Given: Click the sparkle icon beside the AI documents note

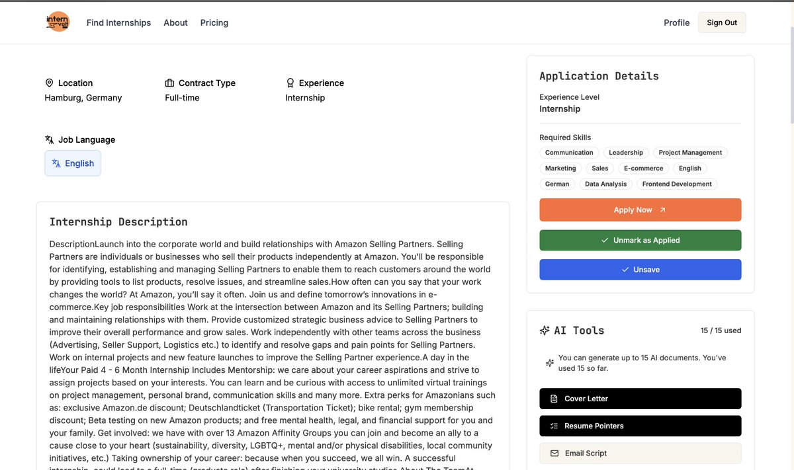Looking at the screenshot, I should tap(549, 363).
